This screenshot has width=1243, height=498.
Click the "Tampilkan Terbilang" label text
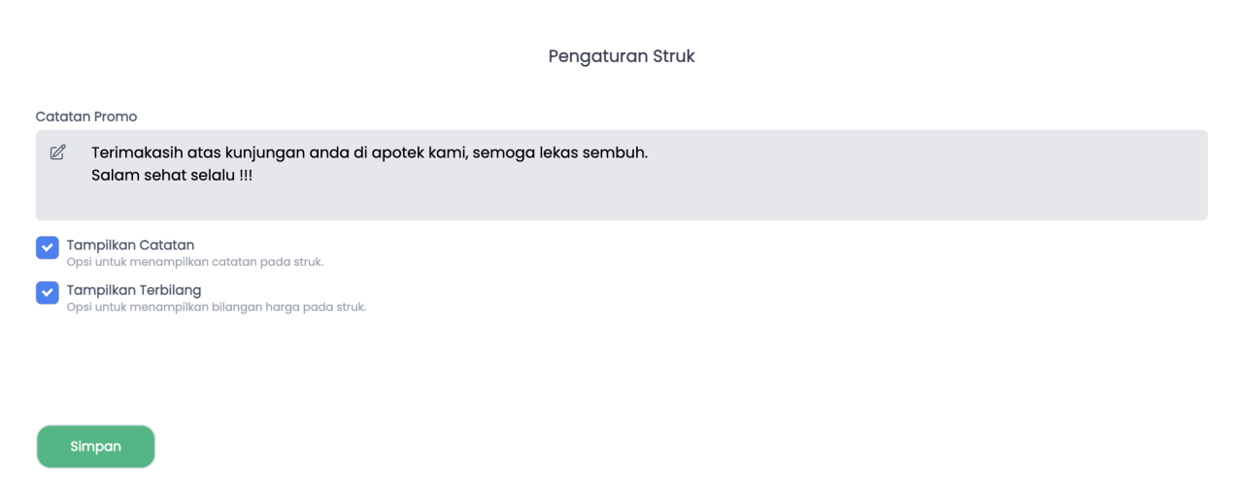tap(134, 290)
